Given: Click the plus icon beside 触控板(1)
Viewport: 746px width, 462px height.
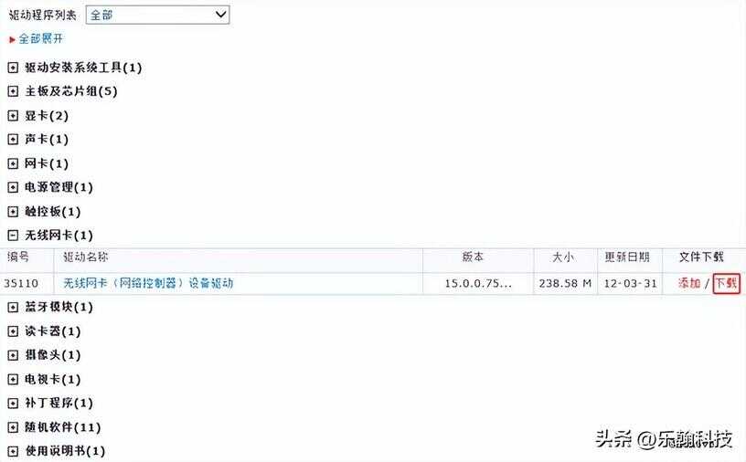Looking at the screenshot, I should pos(13,212).
